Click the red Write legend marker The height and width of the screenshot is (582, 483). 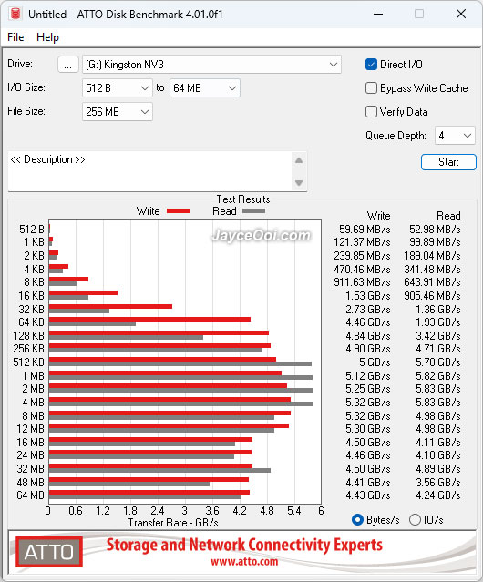[179, 210]
